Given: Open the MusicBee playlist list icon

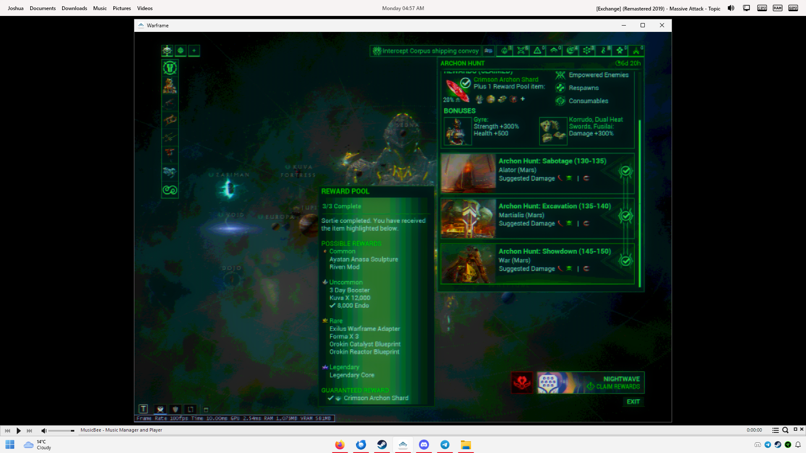Looking at the screenshot, I should click(775, 430).
